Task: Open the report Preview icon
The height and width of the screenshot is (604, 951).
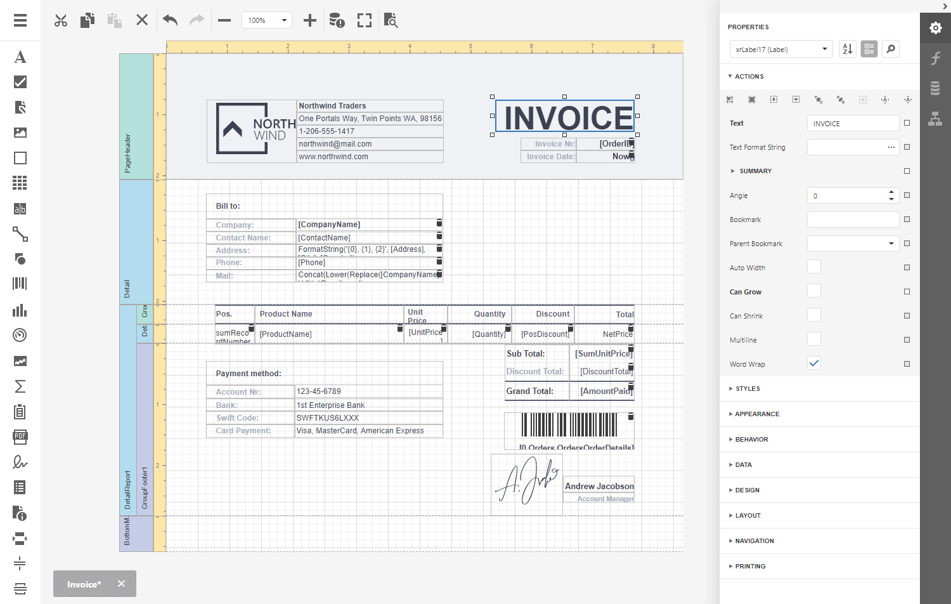Action: coord(391,20)
